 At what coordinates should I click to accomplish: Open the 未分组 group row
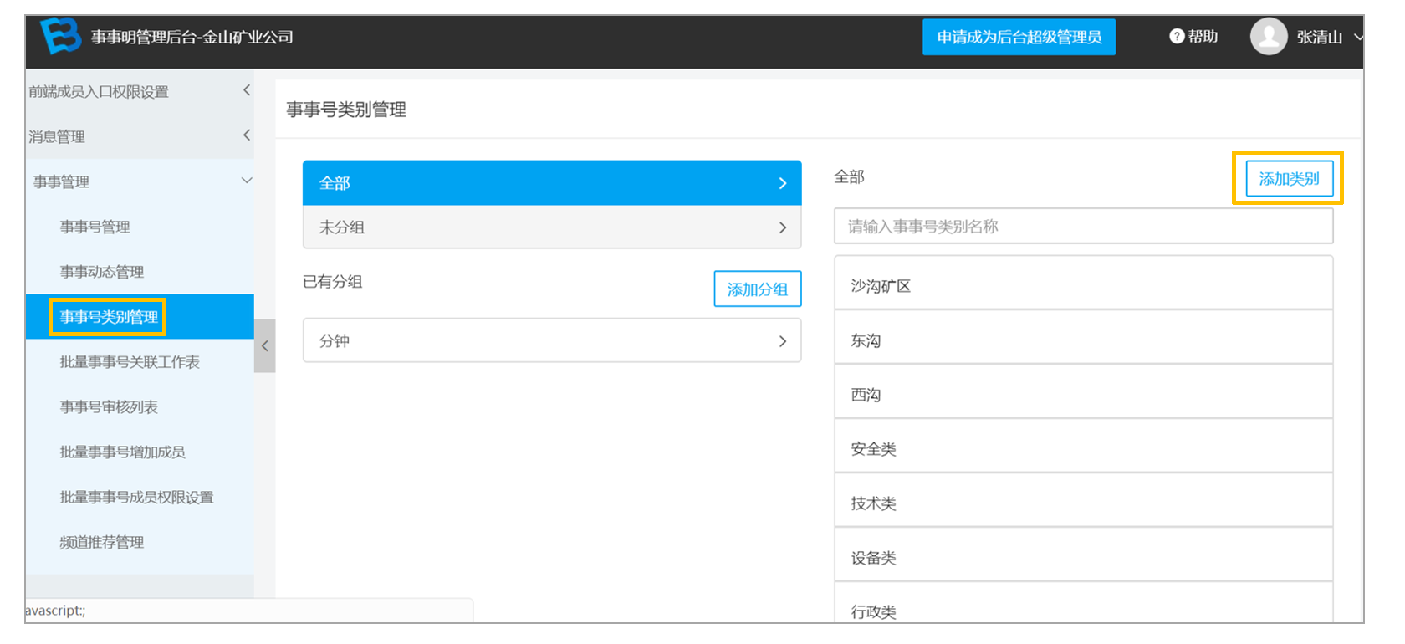point(552,227)
